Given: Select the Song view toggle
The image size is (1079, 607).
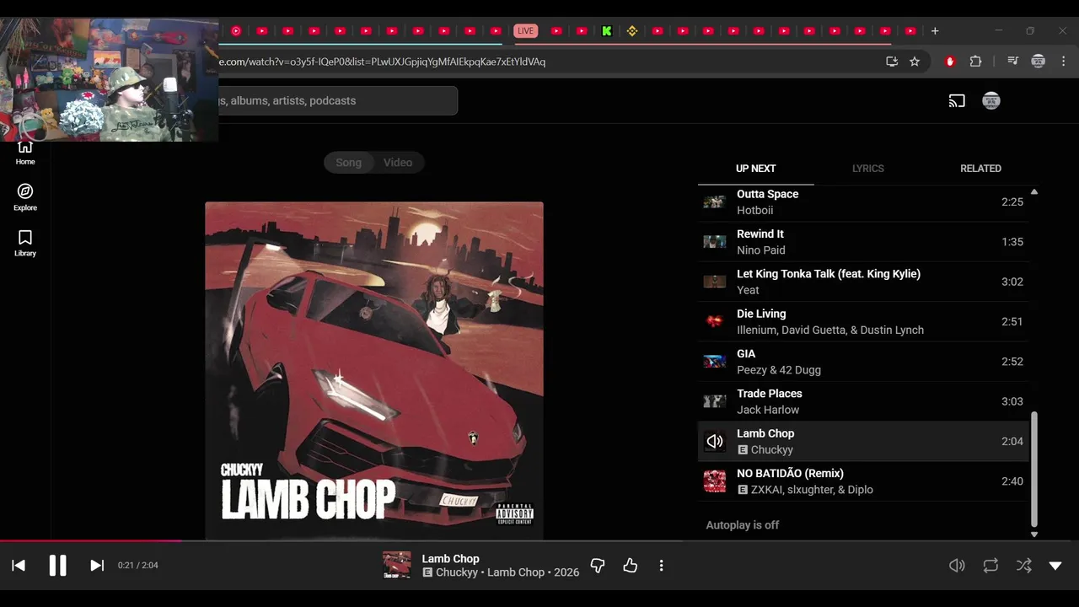Looking at the screenshot, I should [x=348, y=163].
